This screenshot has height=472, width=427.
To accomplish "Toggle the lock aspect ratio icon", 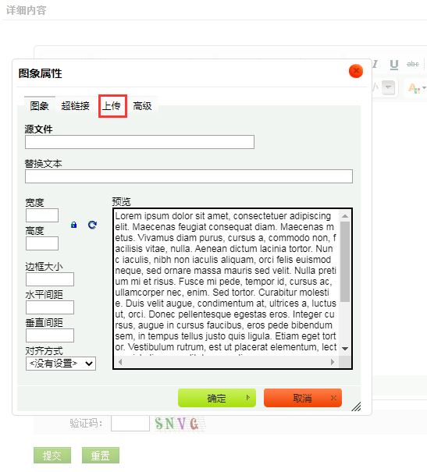I will (74, 225).
